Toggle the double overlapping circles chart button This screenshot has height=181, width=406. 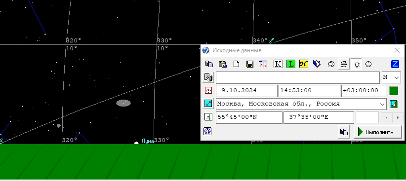(x=331, y=64)
